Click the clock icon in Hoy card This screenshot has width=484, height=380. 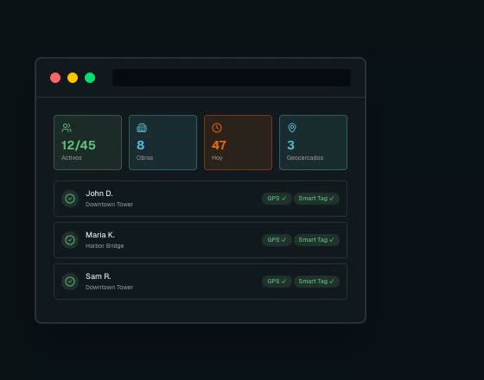[x=217, y=128]
